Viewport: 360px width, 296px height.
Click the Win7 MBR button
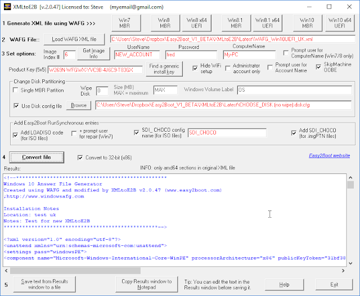[x=126, y=23]
